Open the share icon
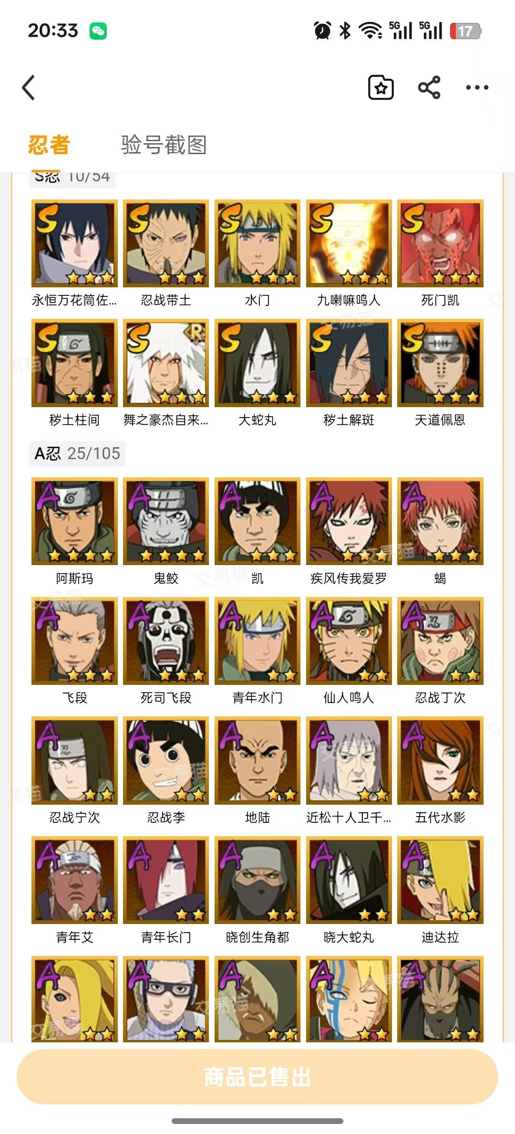Screen dimensions: 515x1134 429,87
